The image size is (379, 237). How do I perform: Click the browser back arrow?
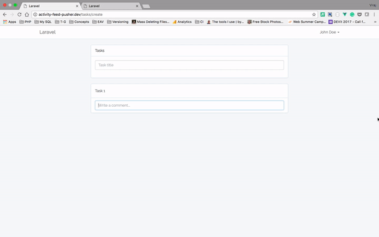pyautogui.click(x=4, y=15)
